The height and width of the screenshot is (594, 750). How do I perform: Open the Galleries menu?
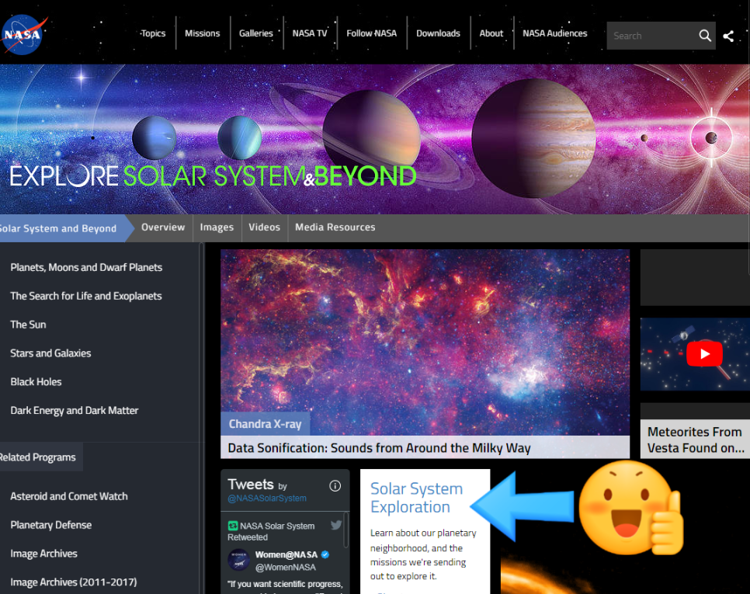256,33
